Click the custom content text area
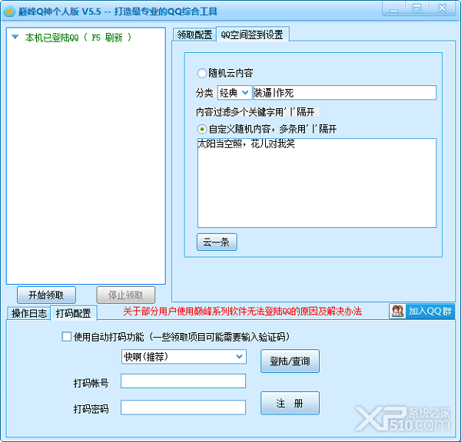The height and width of the screenshot is (442, 461). pyautogui.click(x=317, y=183)
